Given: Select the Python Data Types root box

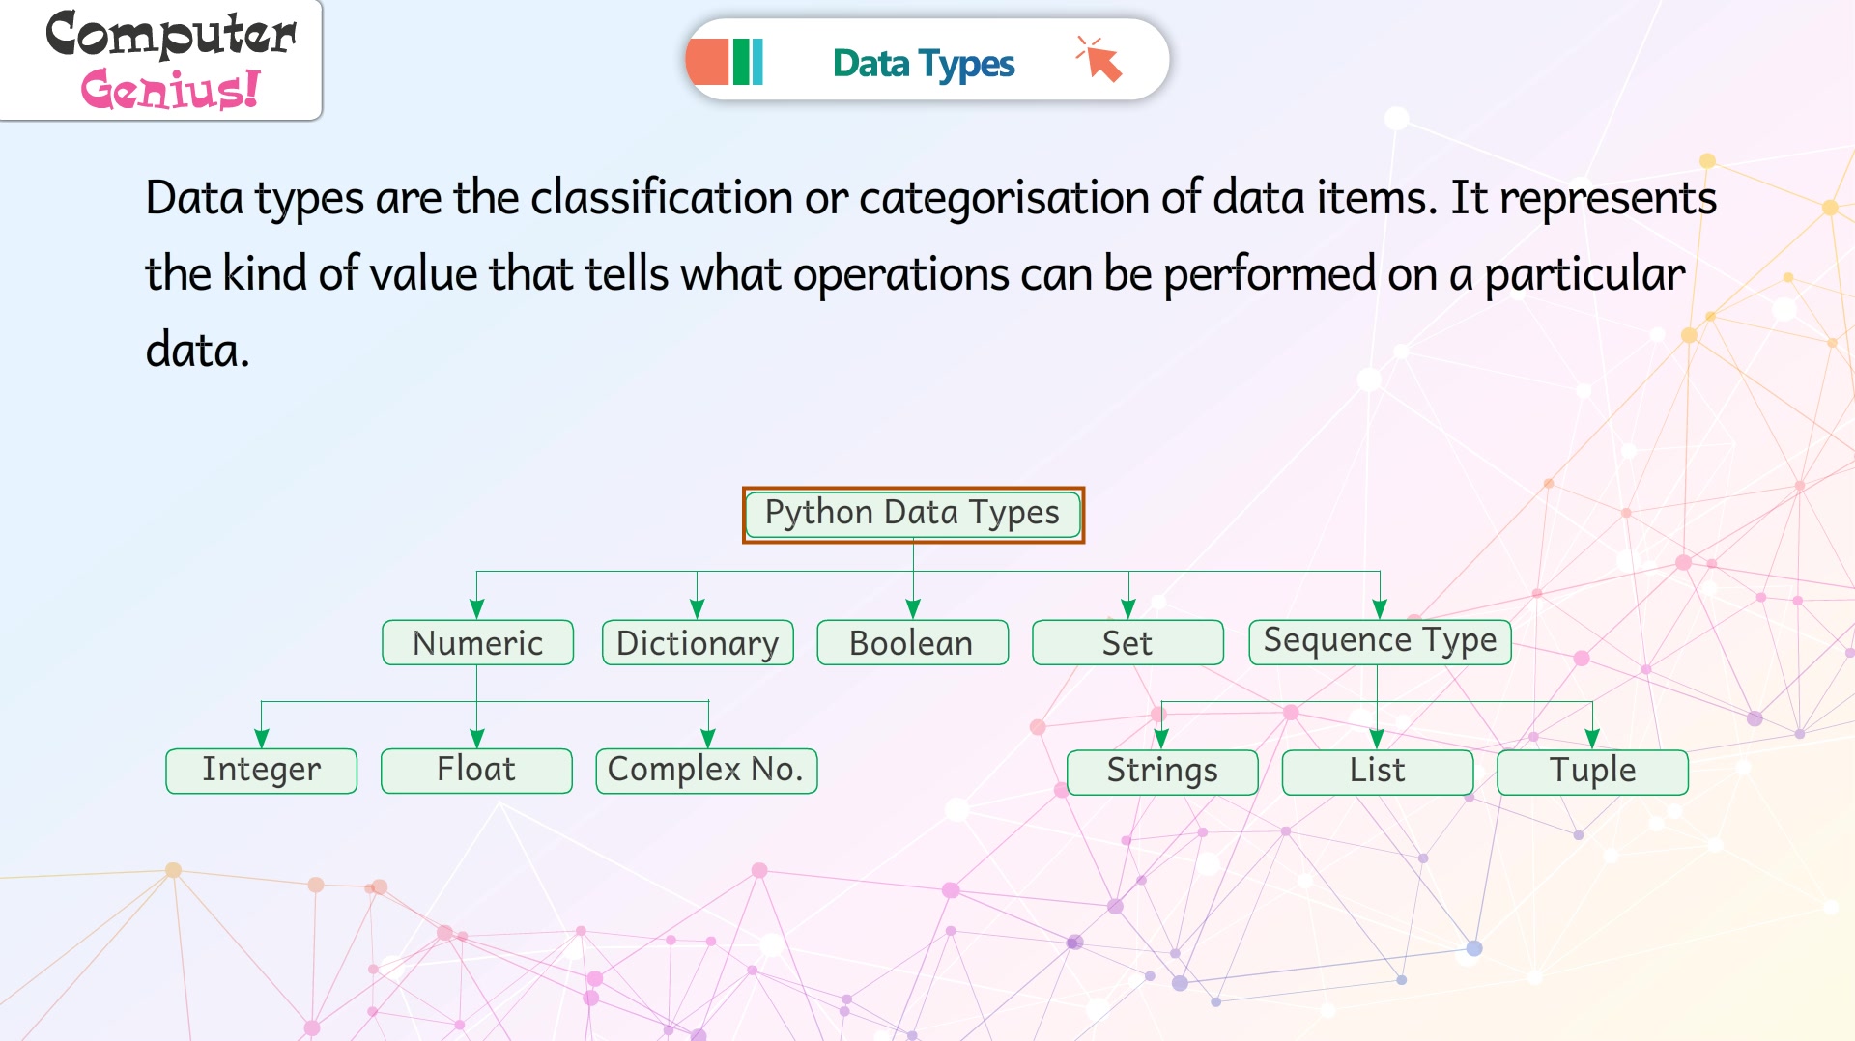Looking at the screenshot, I should [x=913, y=514].
